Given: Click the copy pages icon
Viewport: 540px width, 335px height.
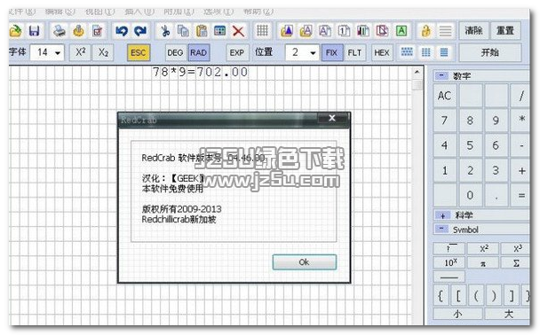Looking at the screenshot, I should point(183,31).
